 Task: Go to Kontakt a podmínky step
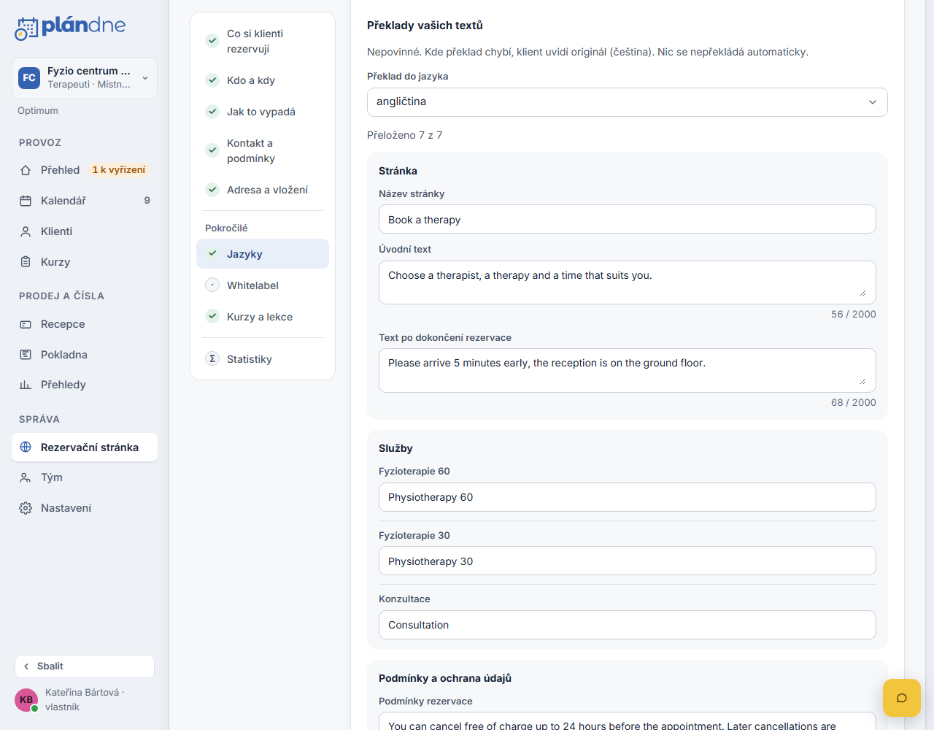click(x=263, y=150)
